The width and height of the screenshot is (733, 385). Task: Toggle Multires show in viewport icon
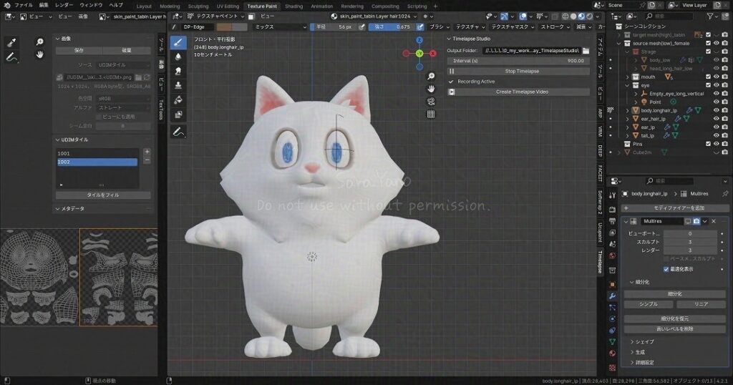click(688, 221)
